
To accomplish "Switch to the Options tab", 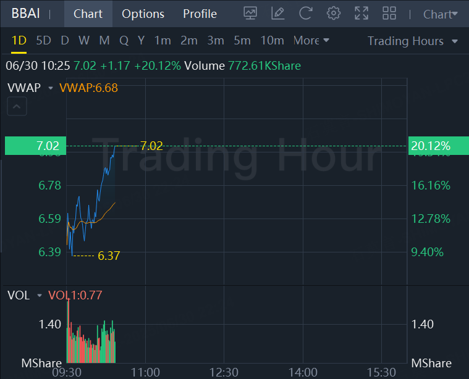I will coord(143,14).
